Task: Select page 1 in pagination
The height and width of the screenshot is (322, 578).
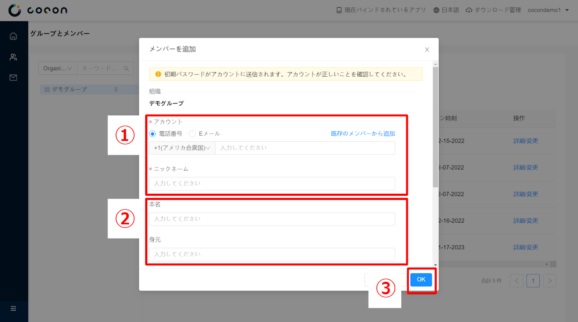Action: click(x=533, y=281)
